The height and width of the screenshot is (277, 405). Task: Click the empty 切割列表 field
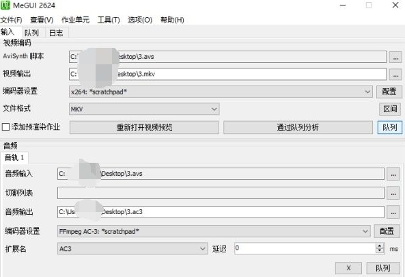tap(221, 193)
